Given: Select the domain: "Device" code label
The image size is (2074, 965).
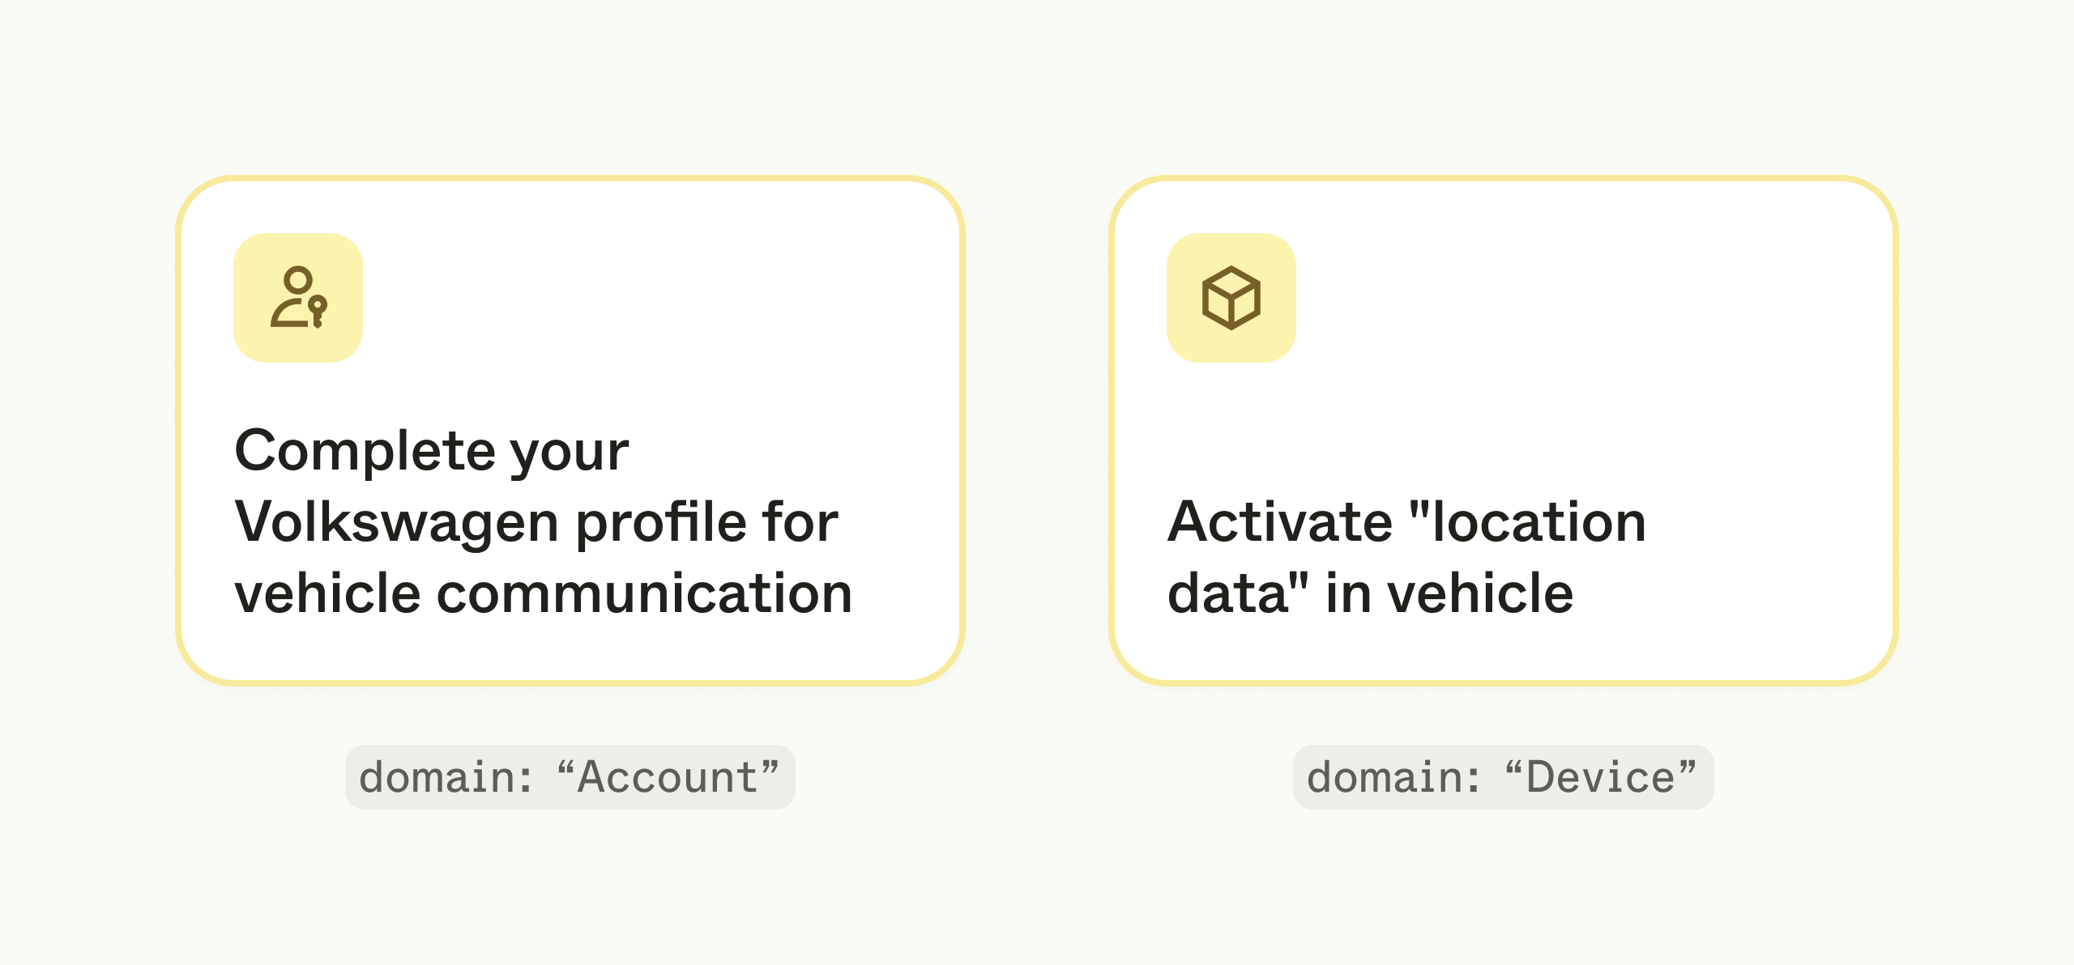Looking at the screenshot, I should 1503,777.
